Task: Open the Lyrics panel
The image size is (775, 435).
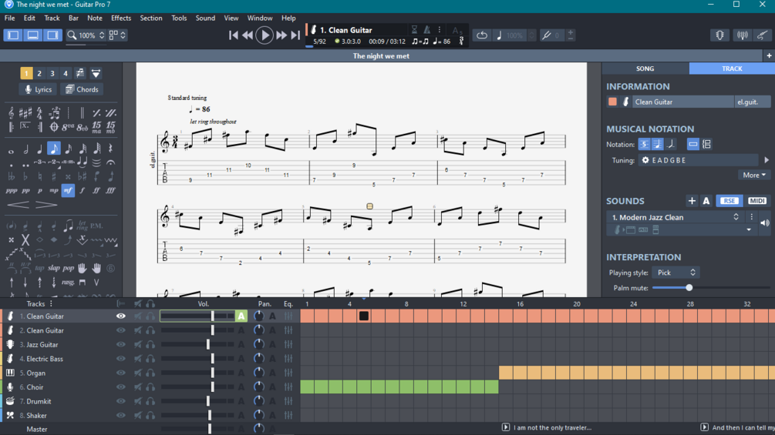Action: click(x=38, y=89)
